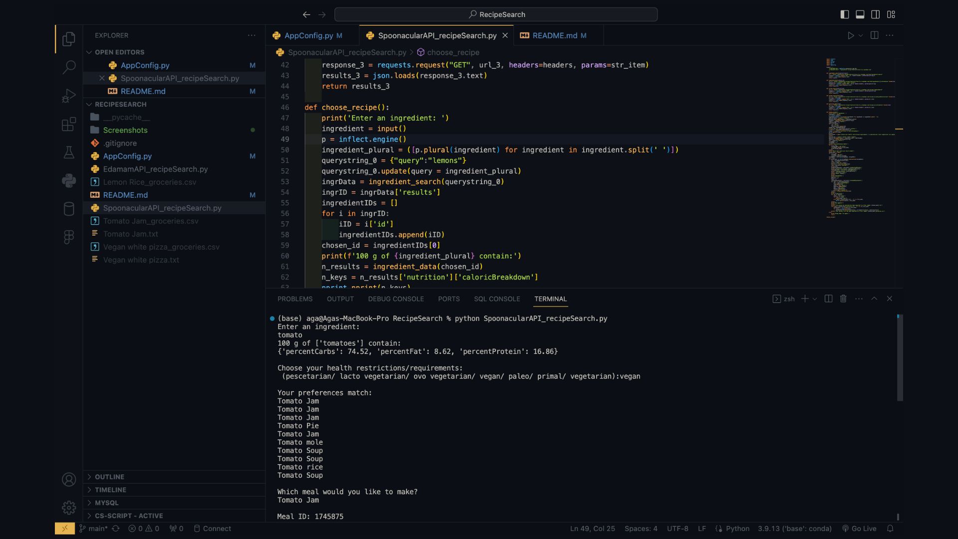
Task: Select interpreter 3.9.13 base conda
Action: coord(795,529)
